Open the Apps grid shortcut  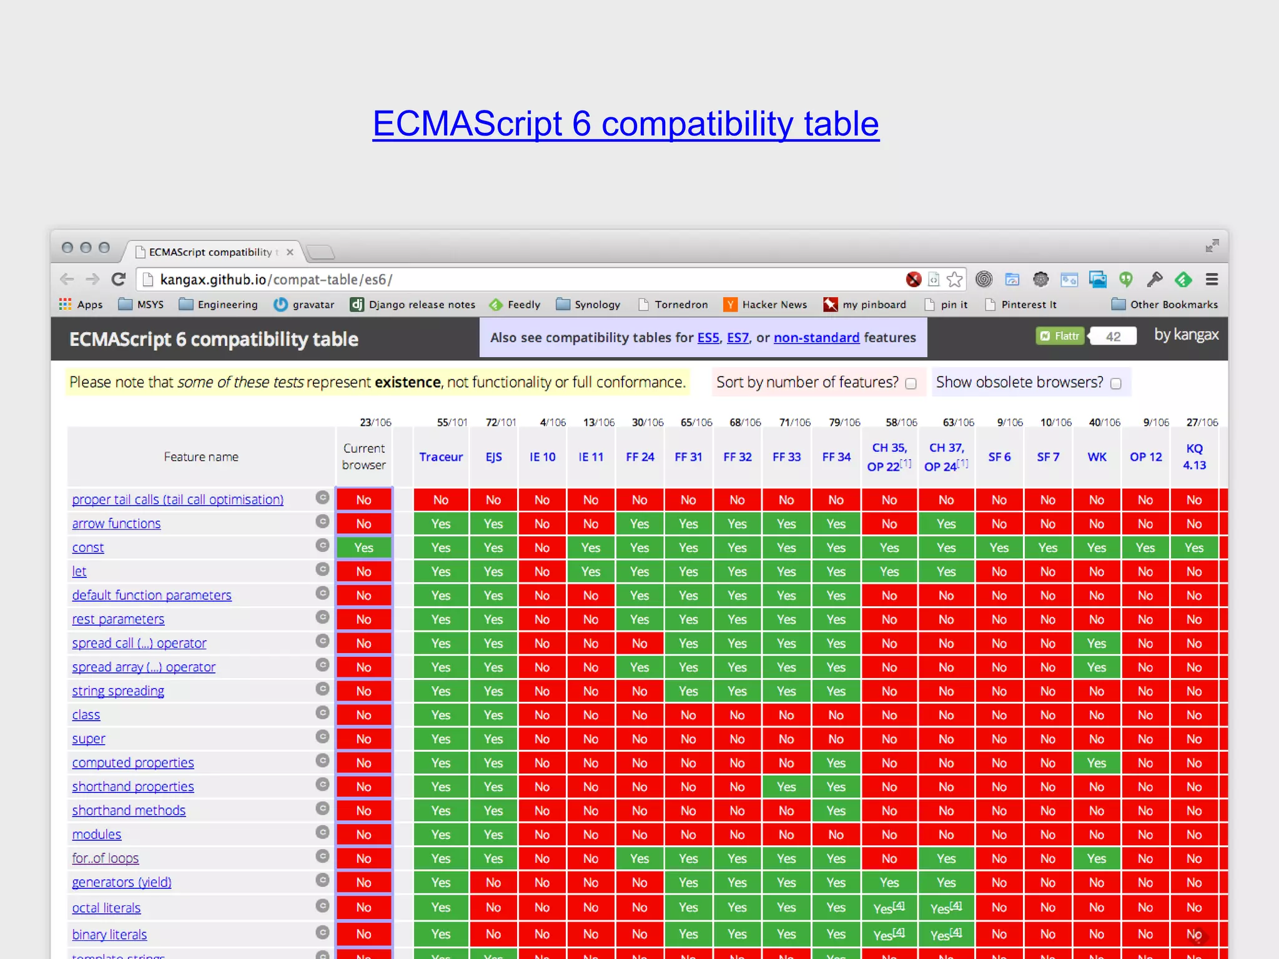point(81,304)
